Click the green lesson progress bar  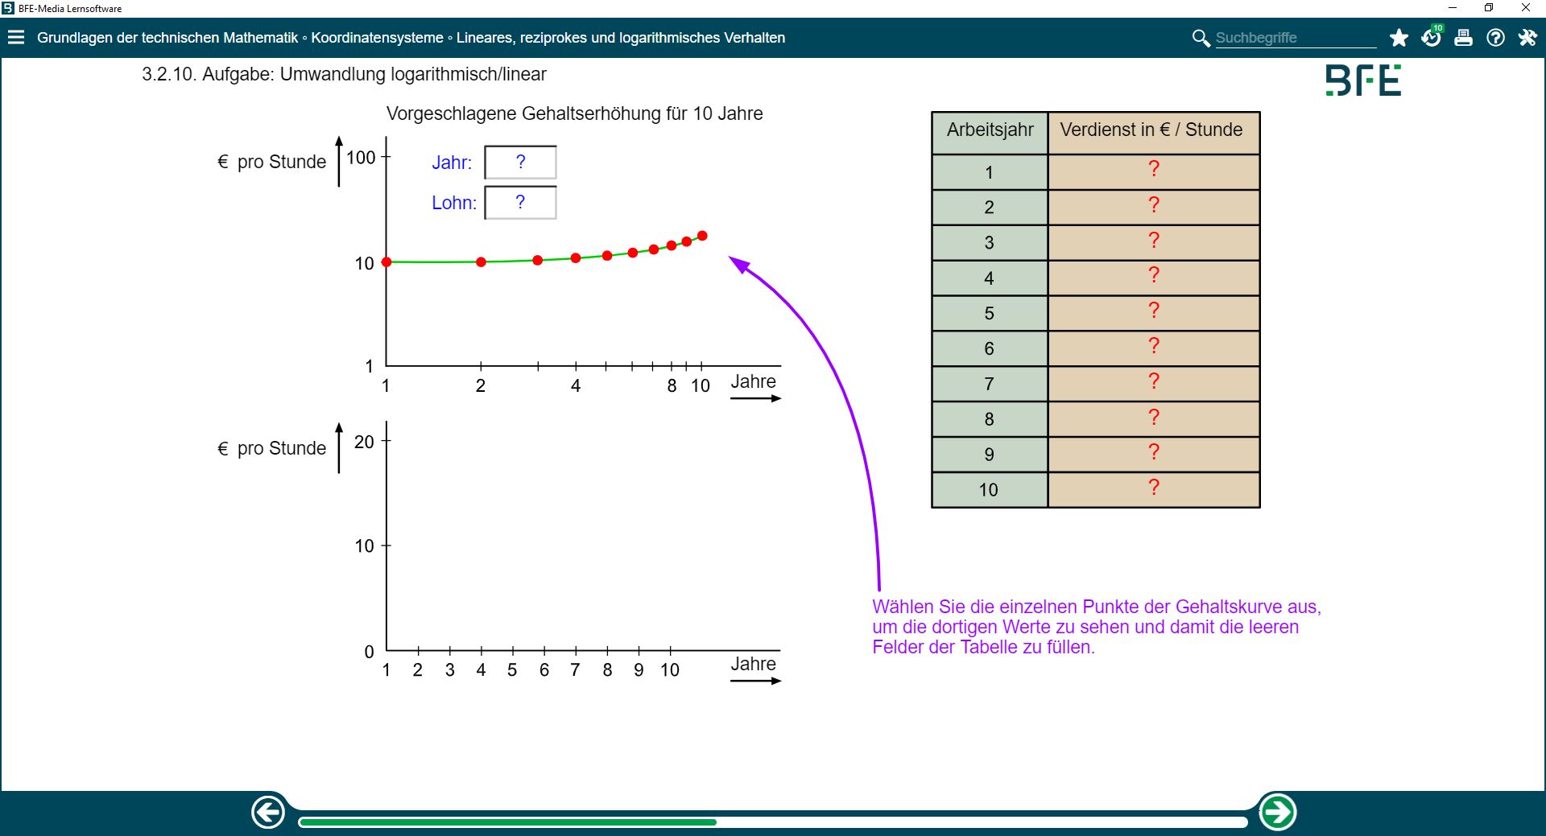pyautogui.click(x=507, y=822)
